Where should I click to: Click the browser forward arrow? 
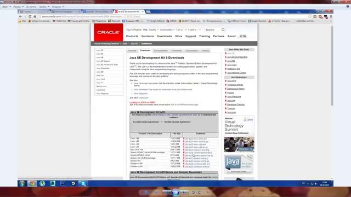click(25, 16)
